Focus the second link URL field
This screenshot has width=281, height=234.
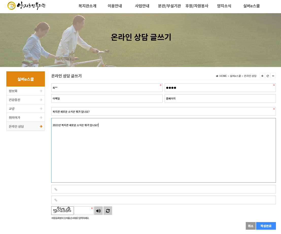(163, 200)
